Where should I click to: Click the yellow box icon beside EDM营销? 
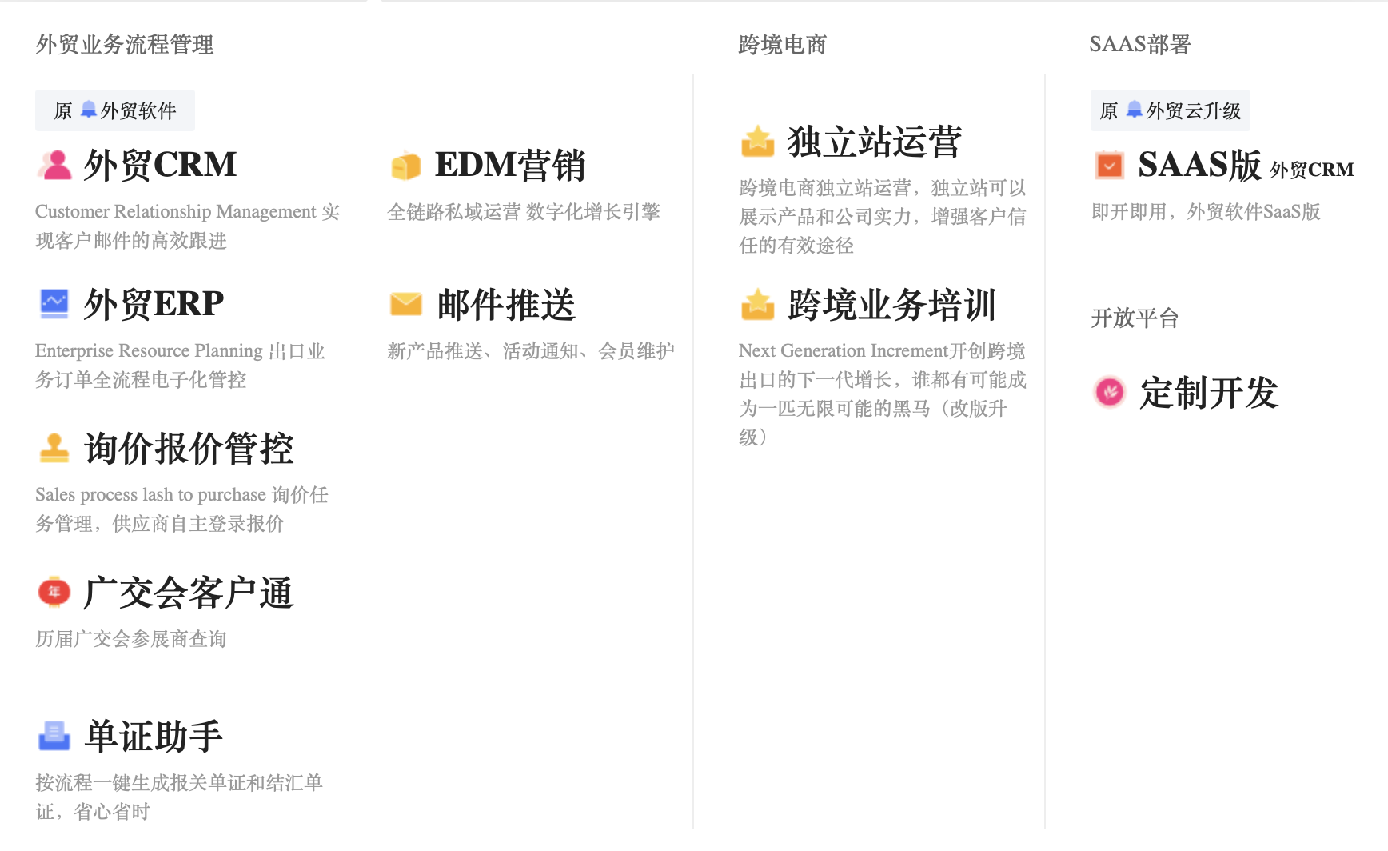pos(406,166)
